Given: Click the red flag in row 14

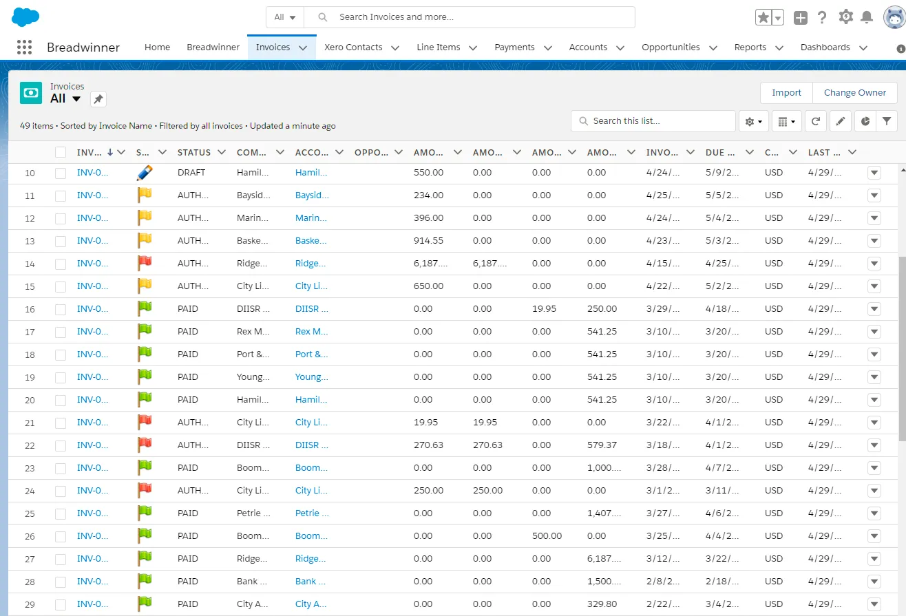Looking at the screenshot, I should coord(145,264).
